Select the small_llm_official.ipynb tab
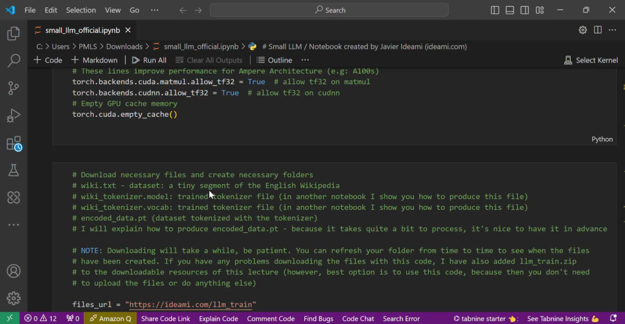 (x=82, y=30)
